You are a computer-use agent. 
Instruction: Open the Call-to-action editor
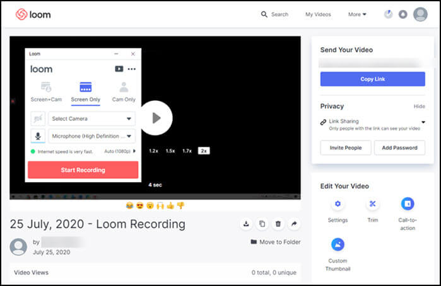point(408,204)
